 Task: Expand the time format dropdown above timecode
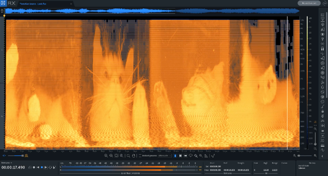[x=6, y=163]
